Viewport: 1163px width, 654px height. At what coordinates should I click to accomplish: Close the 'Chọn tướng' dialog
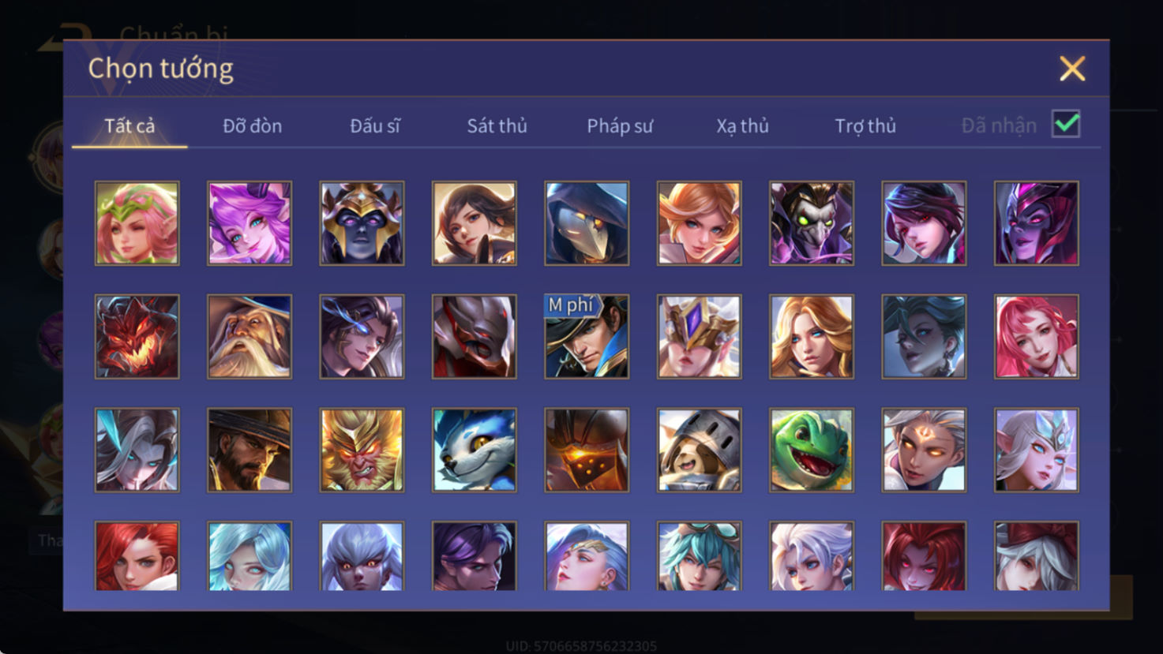click(1072, 69)
